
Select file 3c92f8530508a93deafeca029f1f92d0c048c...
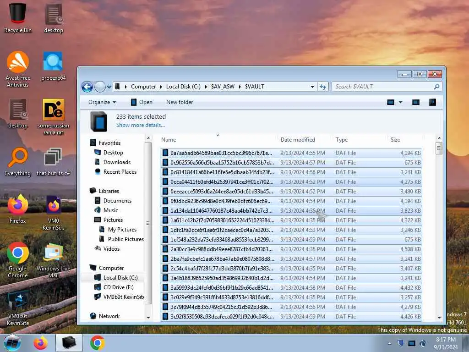(x=291, y=316)
